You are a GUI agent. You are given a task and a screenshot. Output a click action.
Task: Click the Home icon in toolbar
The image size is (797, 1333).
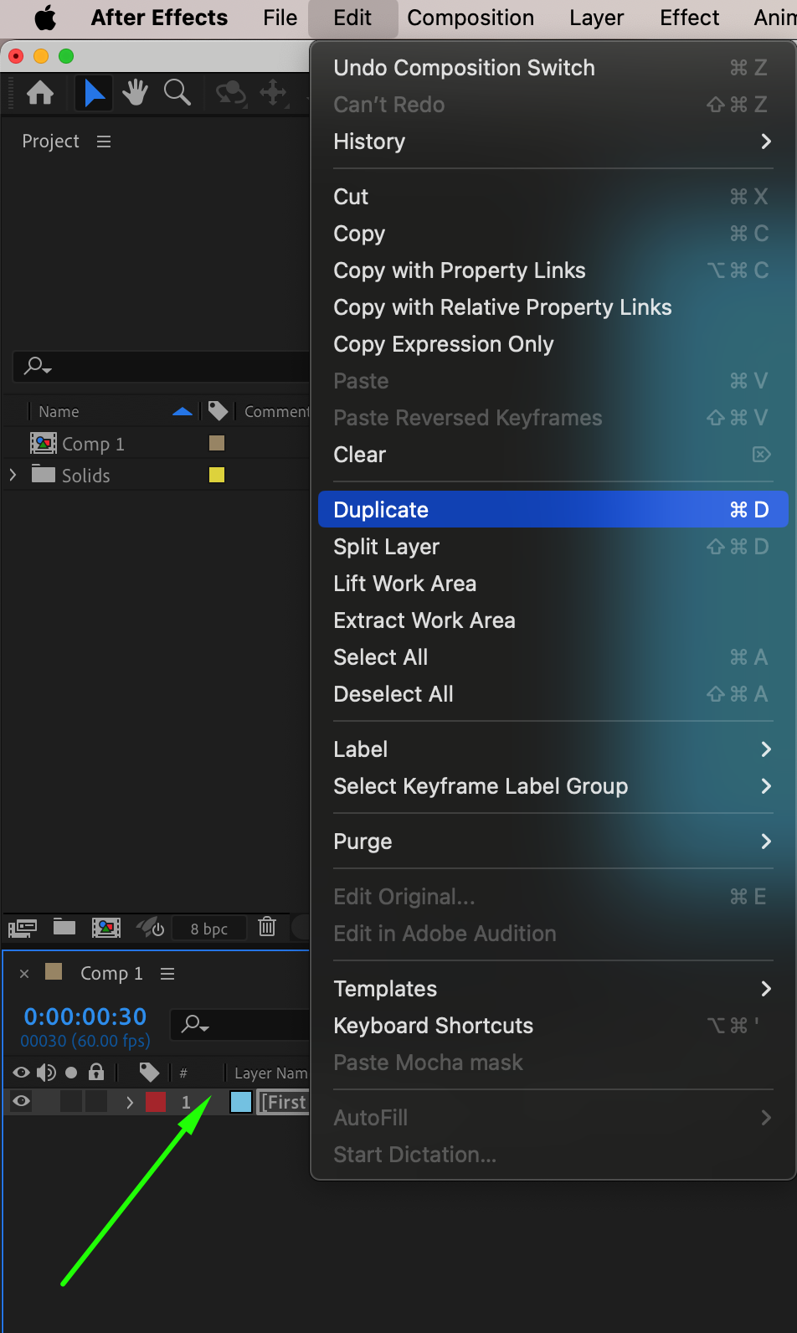tap(40, 92)
